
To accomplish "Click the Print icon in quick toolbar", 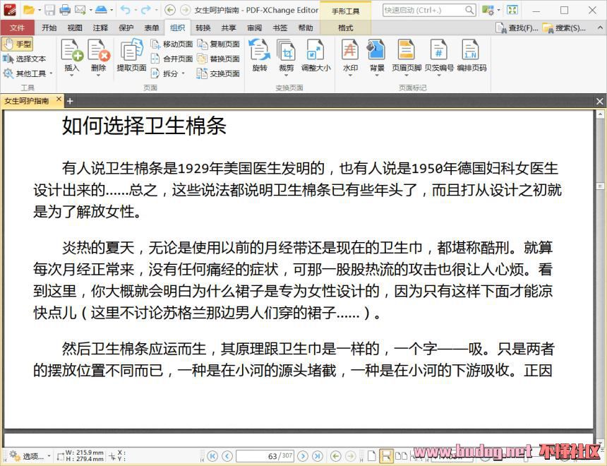I will pos(65,10).
